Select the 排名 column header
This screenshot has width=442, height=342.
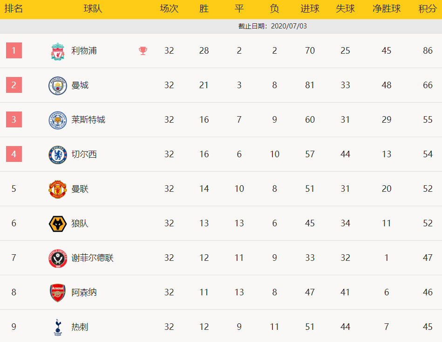[14, 9]
